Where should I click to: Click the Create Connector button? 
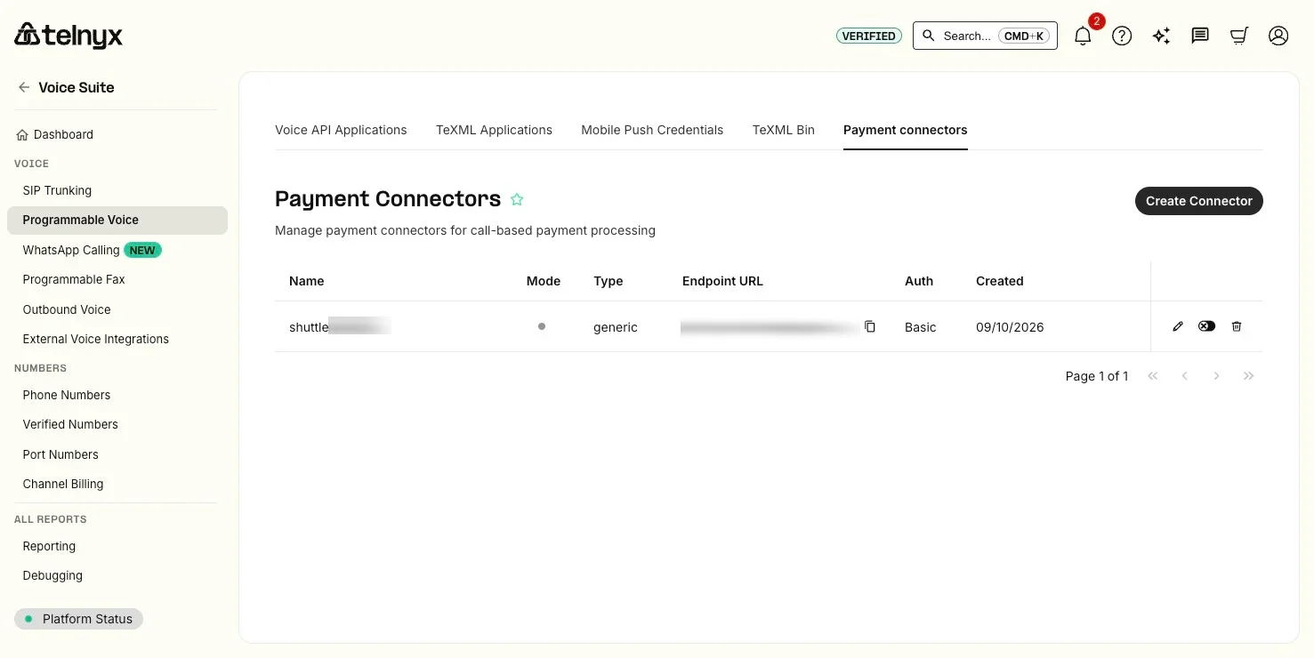(1199, 201)
